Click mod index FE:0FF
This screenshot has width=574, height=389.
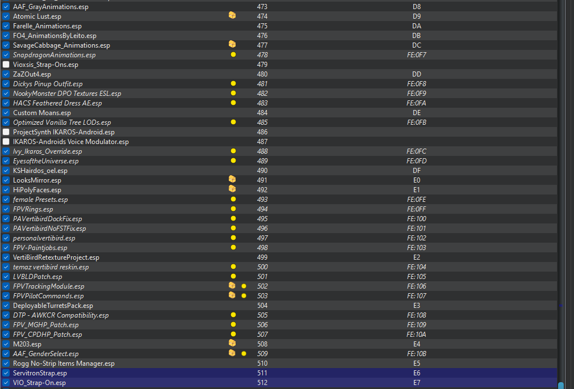tap(417, 209)
